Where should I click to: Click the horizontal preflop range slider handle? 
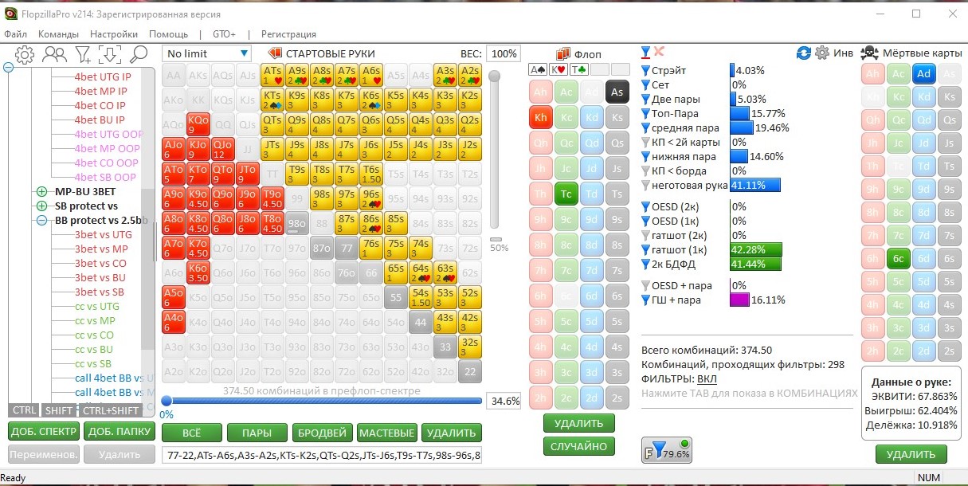coord(167,401)
